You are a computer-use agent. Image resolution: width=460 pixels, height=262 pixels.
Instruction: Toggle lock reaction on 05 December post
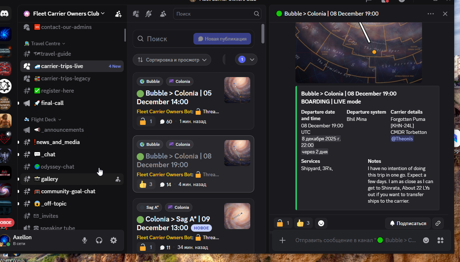[x=146, y=122]
